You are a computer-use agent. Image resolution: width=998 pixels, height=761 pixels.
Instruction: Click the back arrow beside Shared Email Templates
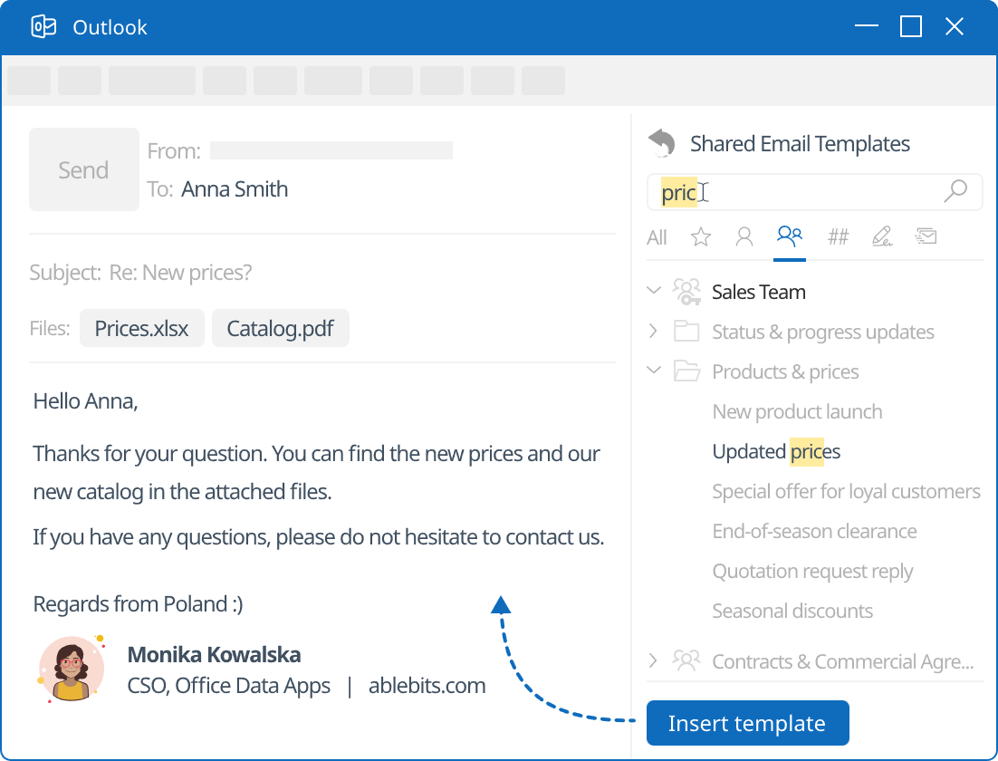pyautogui.click(x=662, y=143)
